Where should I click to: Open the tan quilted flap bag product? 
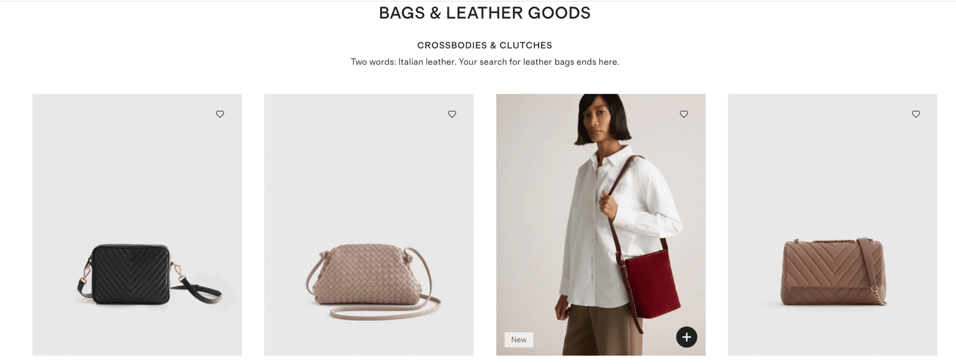[x=832, y=224]
